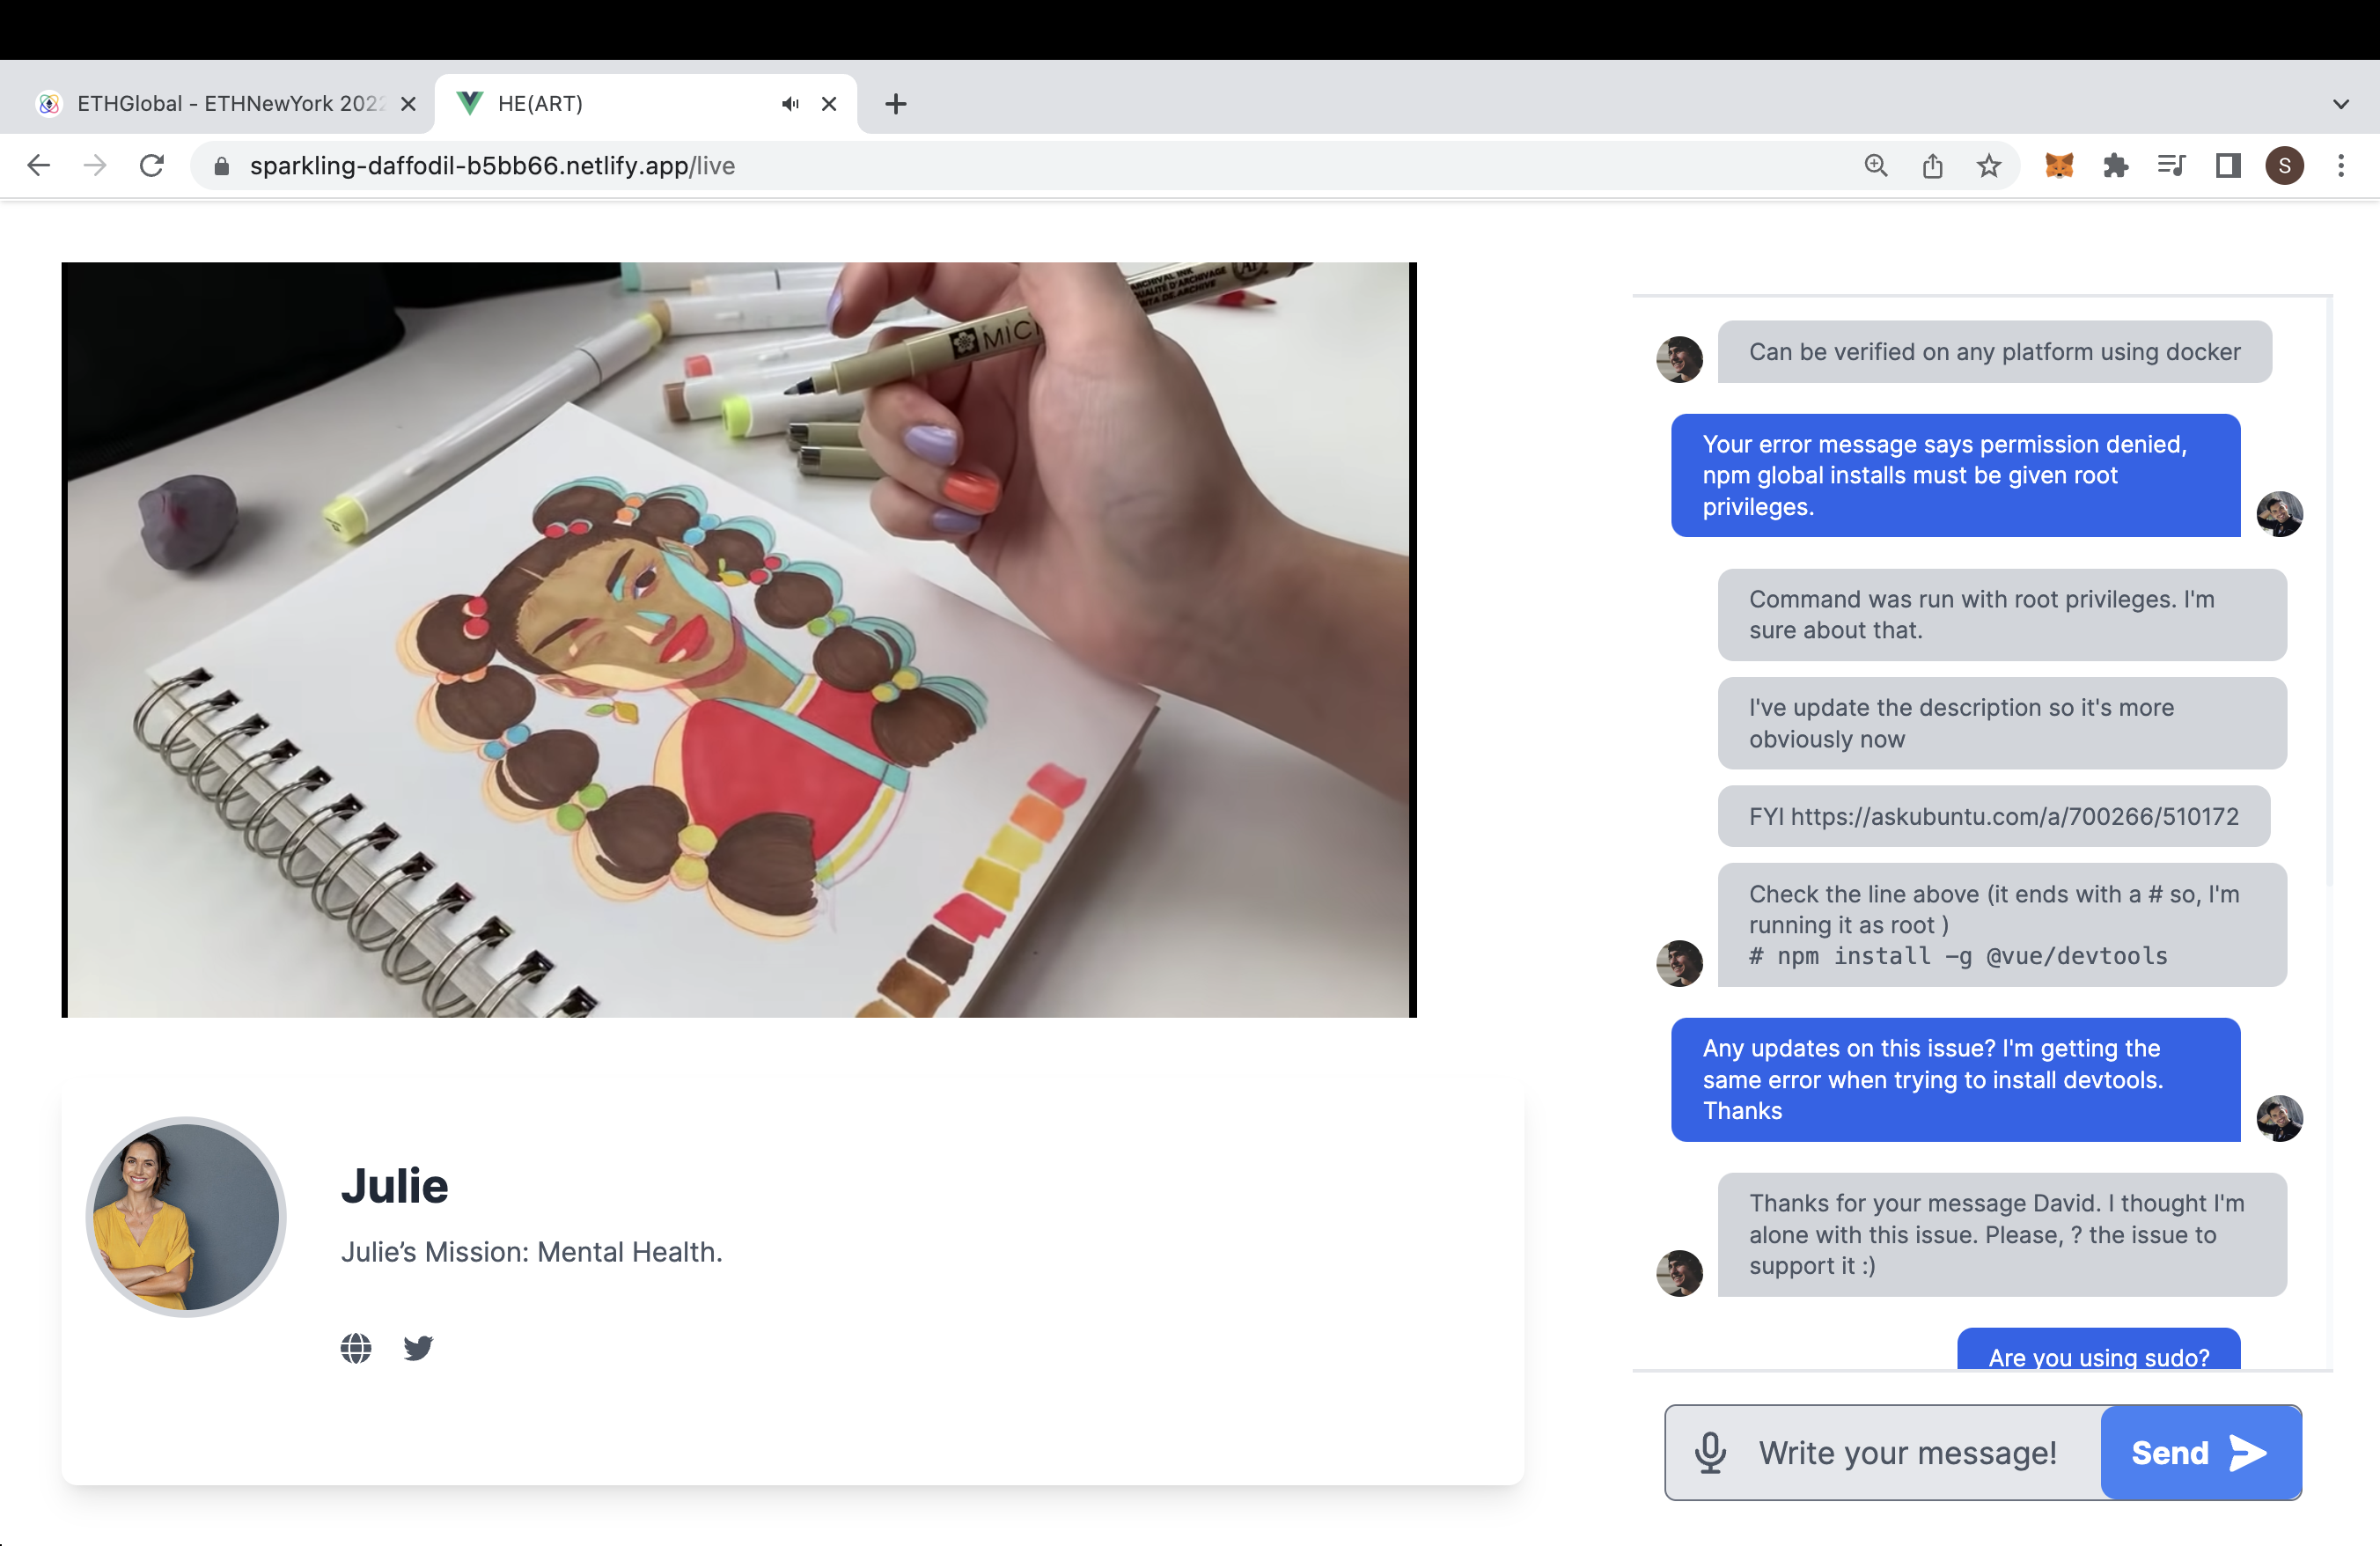Click the browser back navigation arrow
The width and height of the screenshot is (2380, 1546).
click(38, 165)
